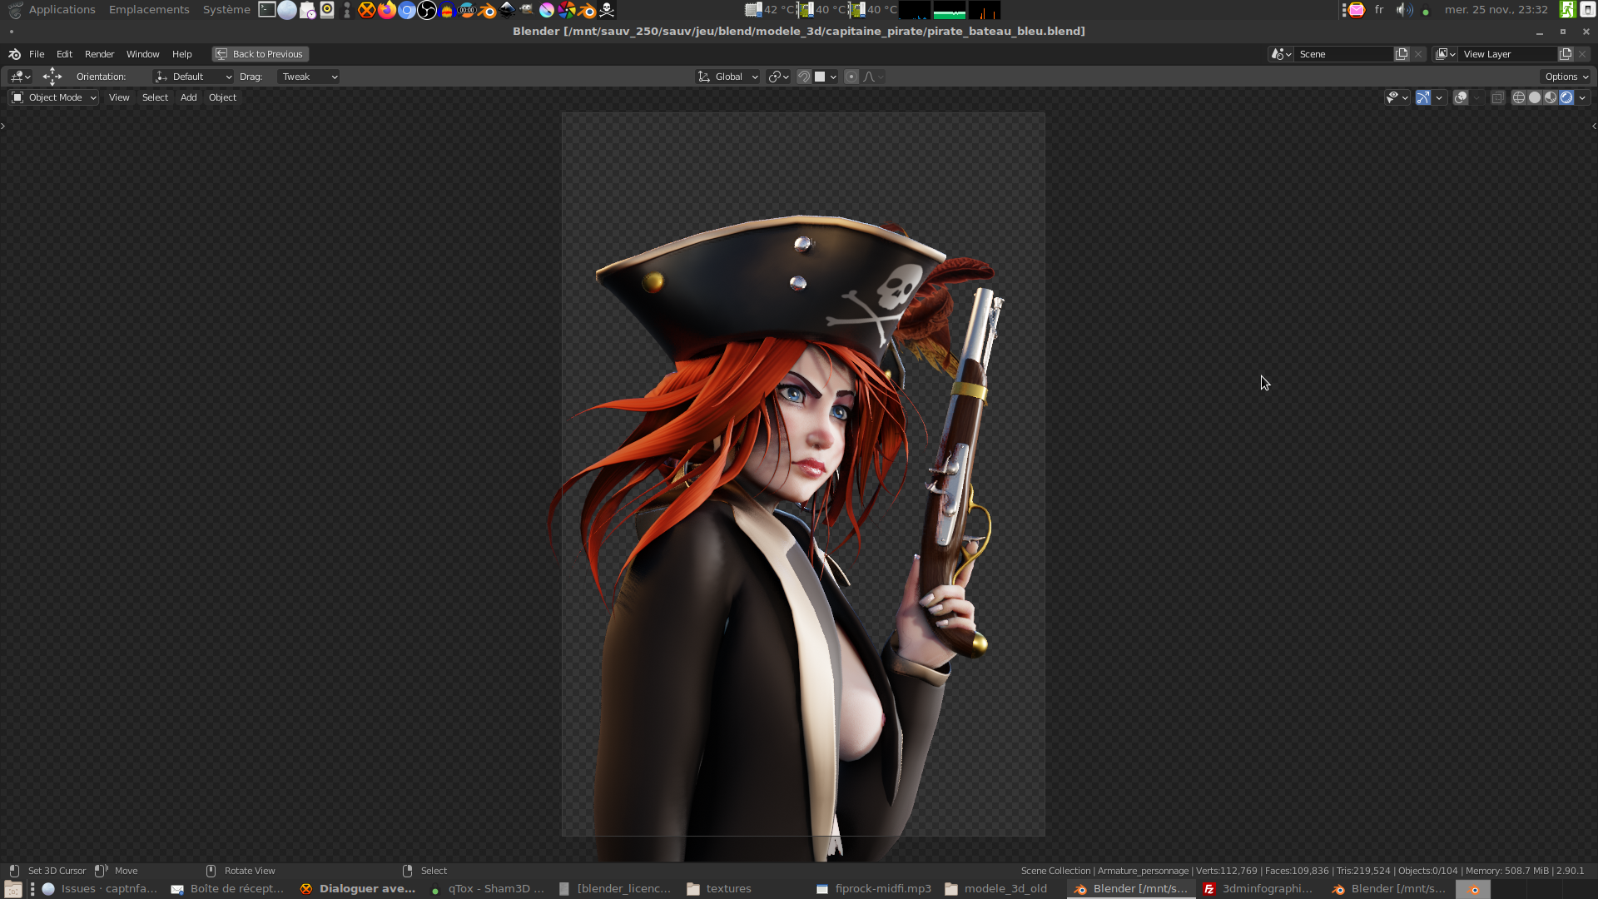1598x899 pixels.
Task: Click the proportional falloff curve icon
Action: (869, 77)
